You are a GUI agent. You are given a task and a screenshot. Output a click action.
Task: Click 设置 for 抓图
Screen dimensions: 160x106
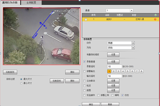click(113, 90)
